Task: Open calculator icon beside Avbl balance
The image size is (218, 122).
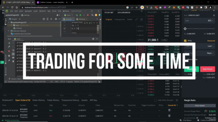Action: click(x=214, y=15)
